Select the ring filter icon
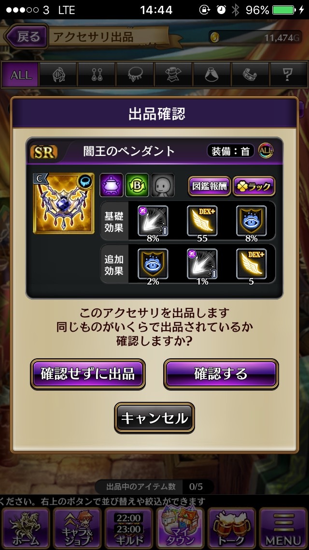Viewport: 309px width, 550px height. tap(250, 75)
